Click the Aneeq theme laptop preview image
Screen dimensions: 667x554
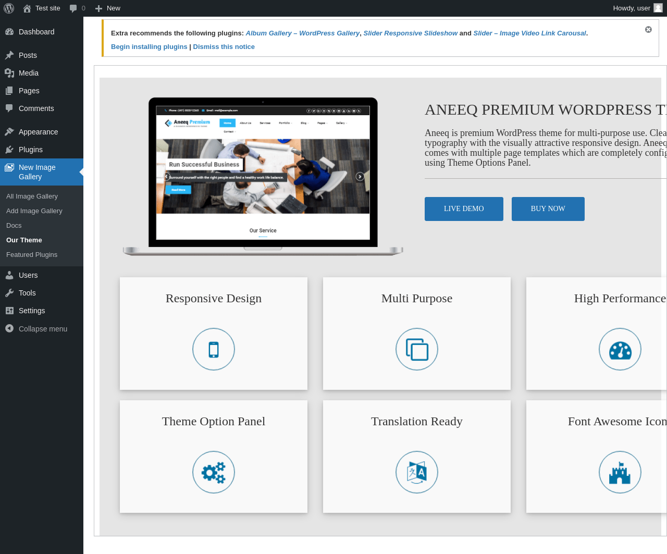pos(263,177)
